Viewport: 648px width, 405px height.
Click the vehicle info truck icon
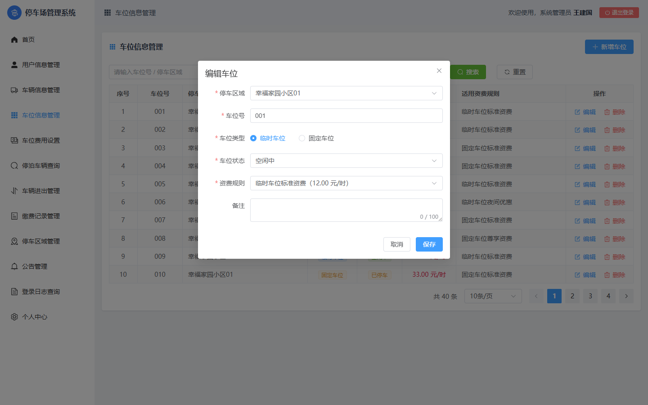(x=14, y=90)
